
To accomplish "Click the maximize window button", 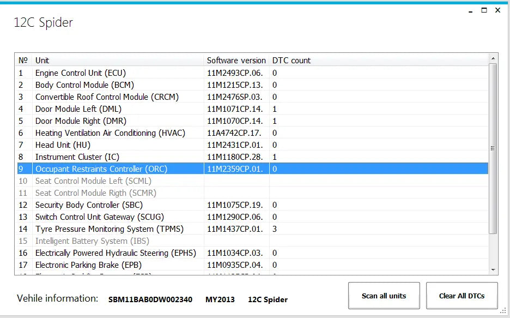I will pos(483,10).
